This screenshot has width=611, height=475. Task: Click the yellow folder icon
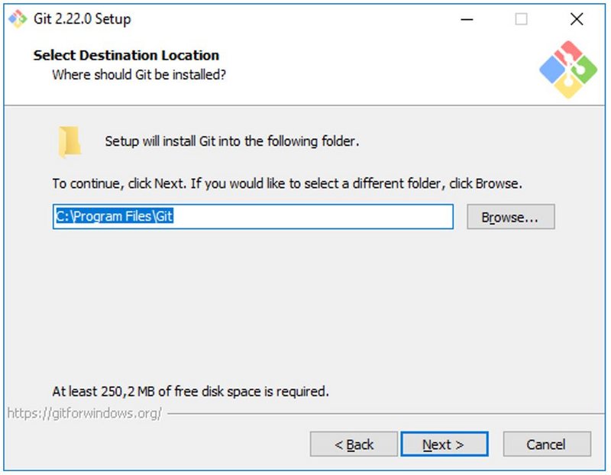[x=69, y=142]
